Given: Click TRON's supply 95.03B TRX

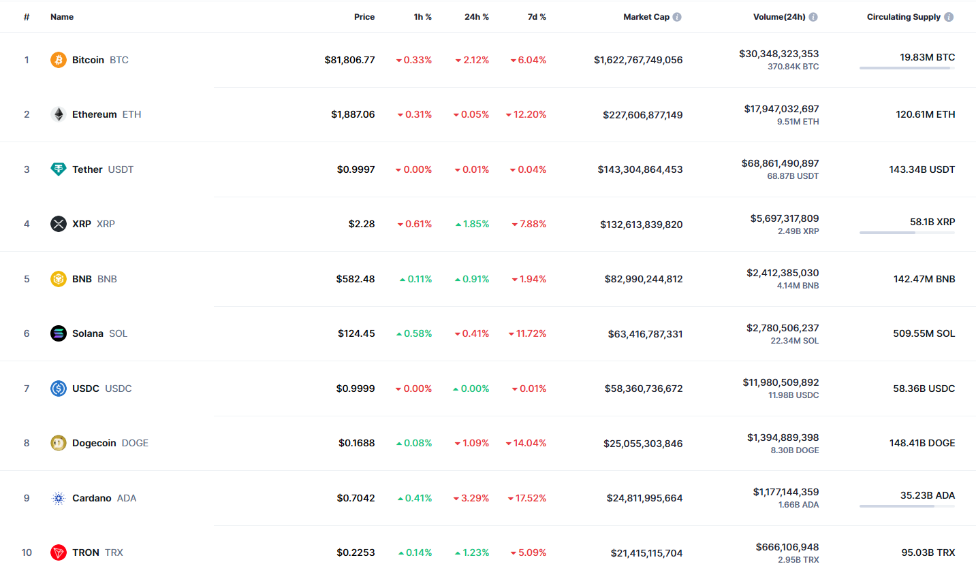Looking at the screenshot, I should pos(928,552).
